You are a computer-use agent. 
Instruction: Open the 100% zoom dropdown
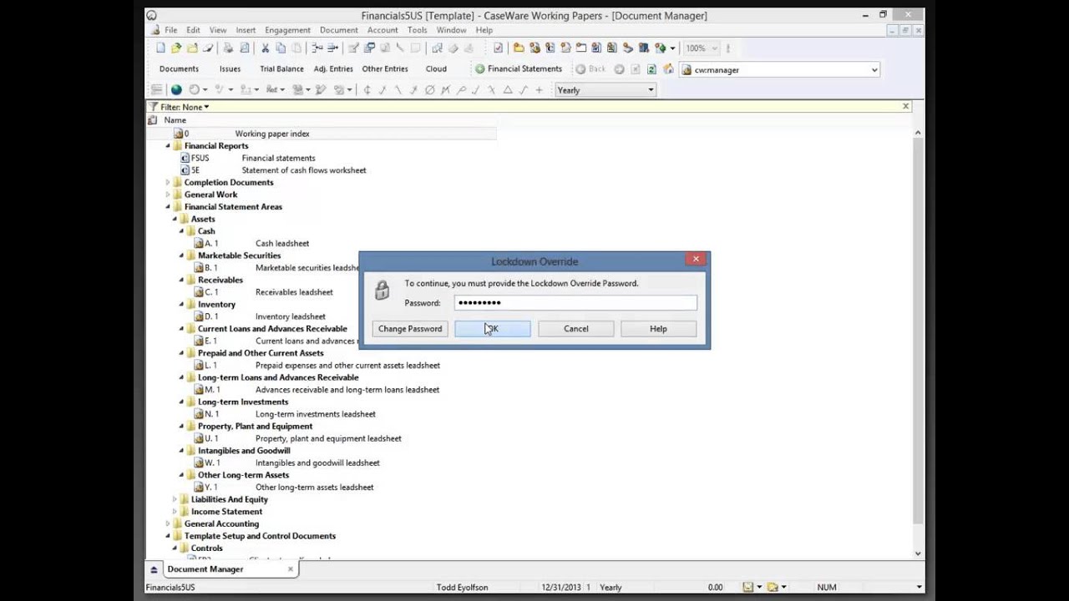[x=714, y=48]
